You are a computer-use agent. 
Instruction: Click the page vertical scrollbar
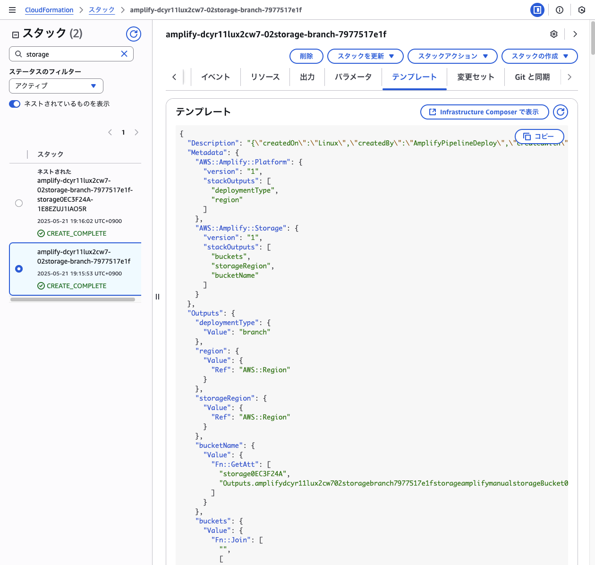click(x=593, y=38)
